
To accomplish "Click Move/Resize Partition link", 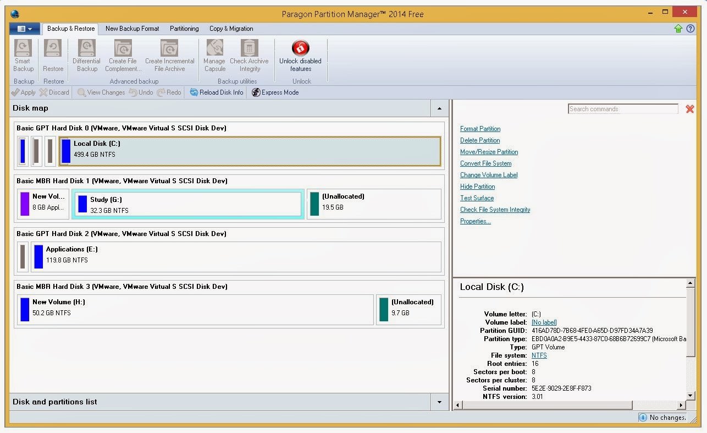I will [489, 152].
